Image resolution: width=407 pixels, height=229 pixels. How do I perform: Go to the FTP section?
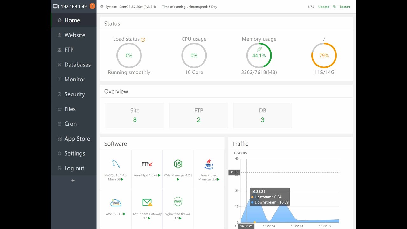(73, 50)
